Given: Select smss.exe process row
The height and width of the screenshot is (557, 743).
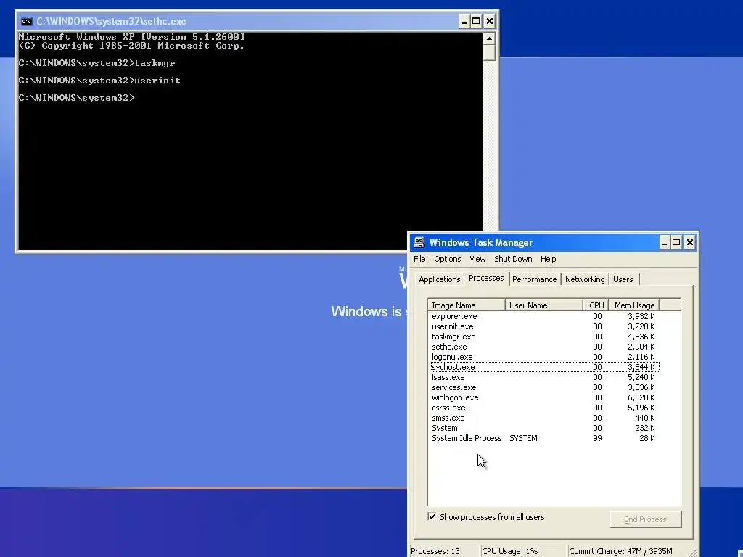Looking at the screenshot, I should coord(544,418).
